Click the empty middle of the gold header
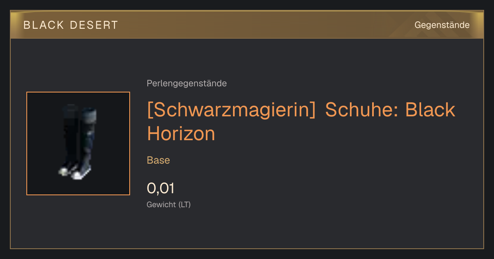This screenshot has width=494, height=259. point(263,25)
